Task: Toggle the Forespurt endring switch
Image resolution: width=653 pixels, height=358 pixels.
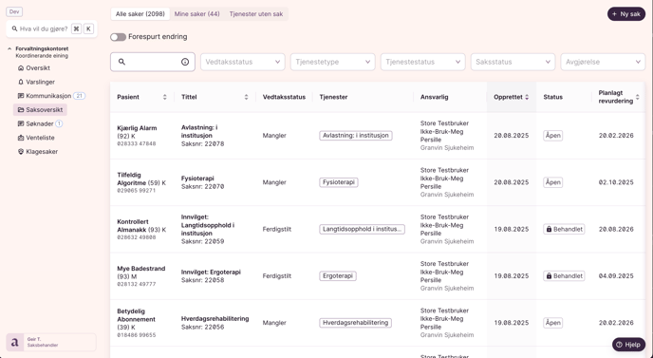Action: [x=118, y=37]
